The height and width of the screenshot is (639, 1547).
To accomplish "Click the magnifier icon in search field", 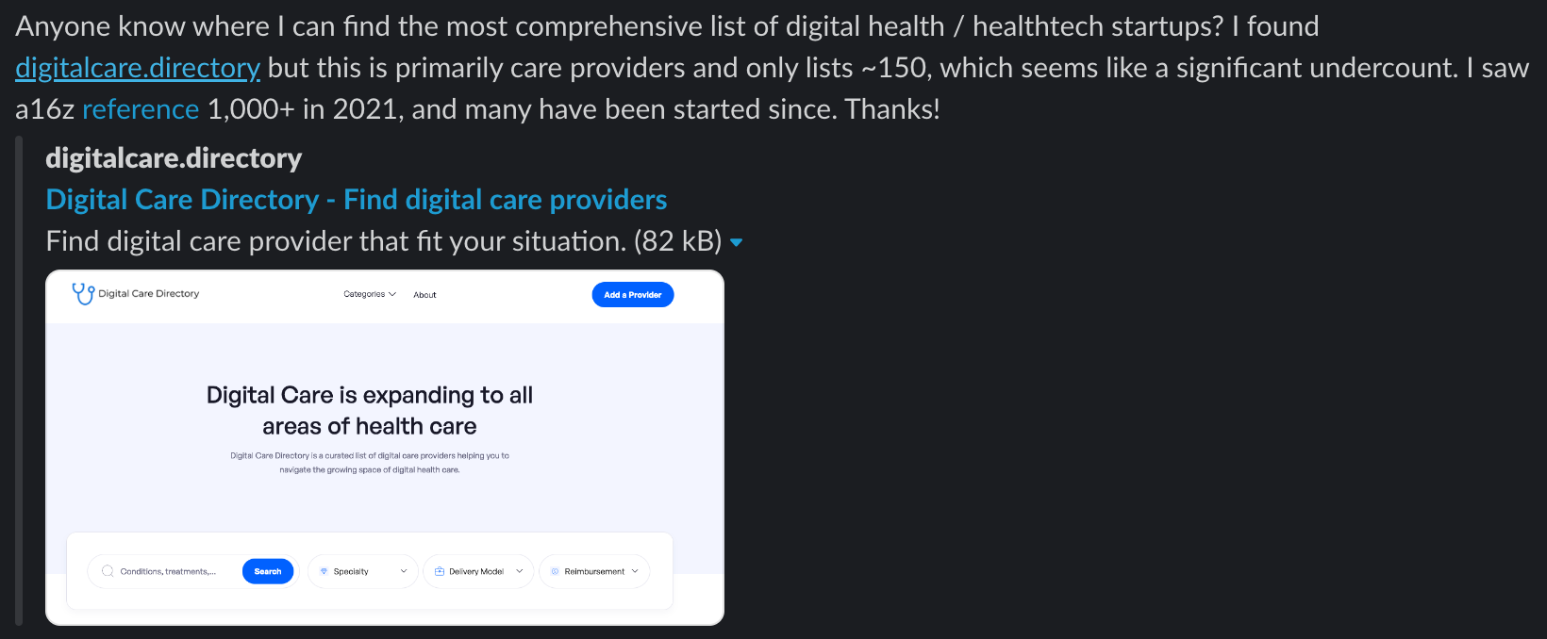I will pos(108,571).
